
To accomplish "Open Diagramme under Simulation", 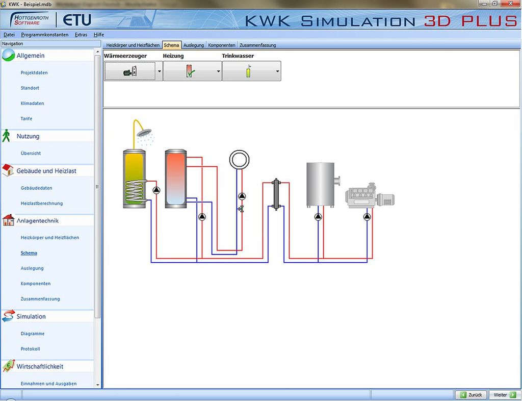I will point(32,333).
